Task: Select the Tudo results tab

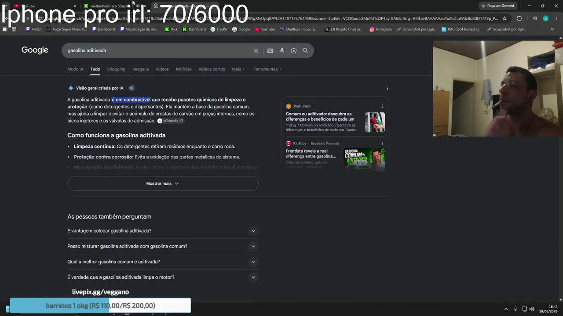Action: (95, 69)
